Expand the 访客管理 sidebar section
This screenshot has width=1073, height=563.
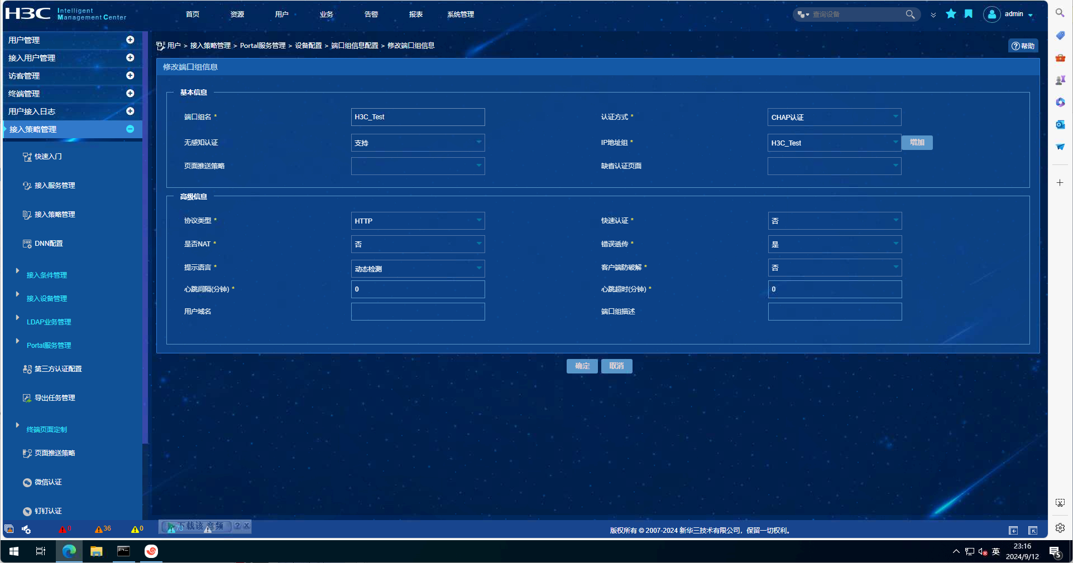(130, 76)
